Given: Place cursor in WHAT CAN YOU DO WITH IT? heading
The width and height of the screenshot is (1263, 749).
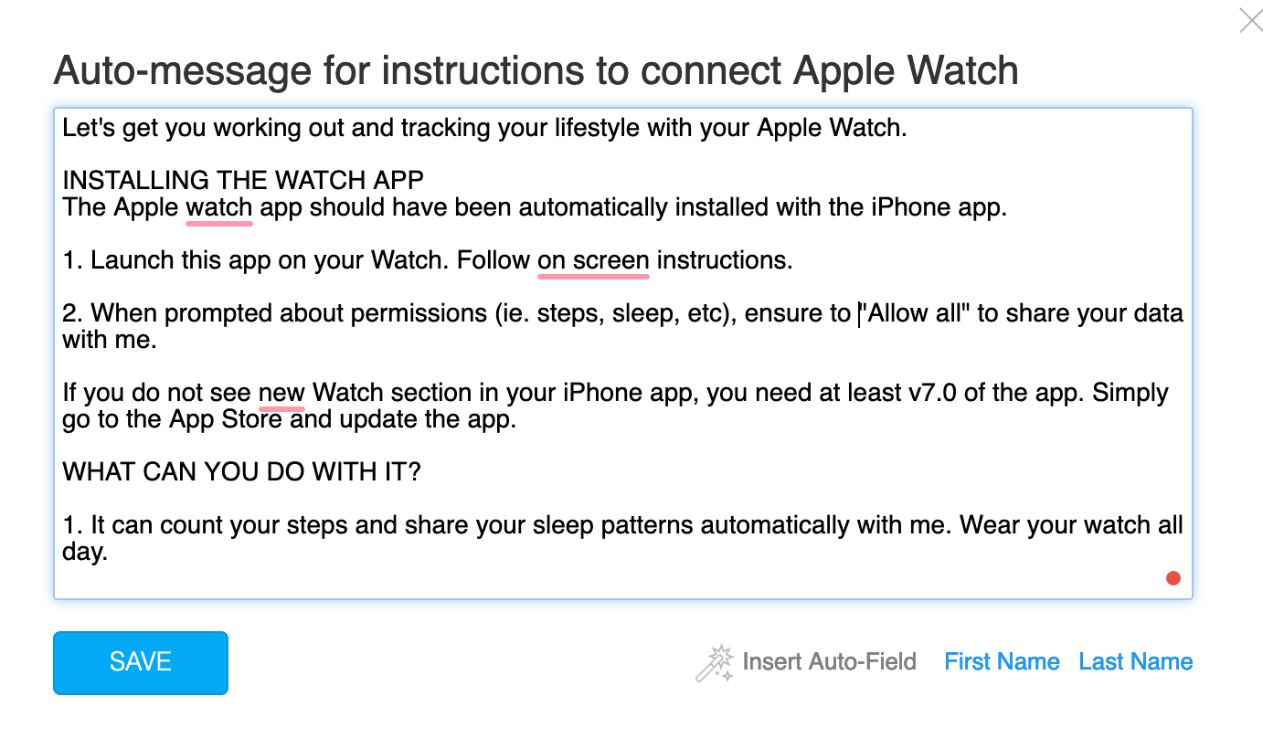Looking at the screenshot, I should point(241,473).
